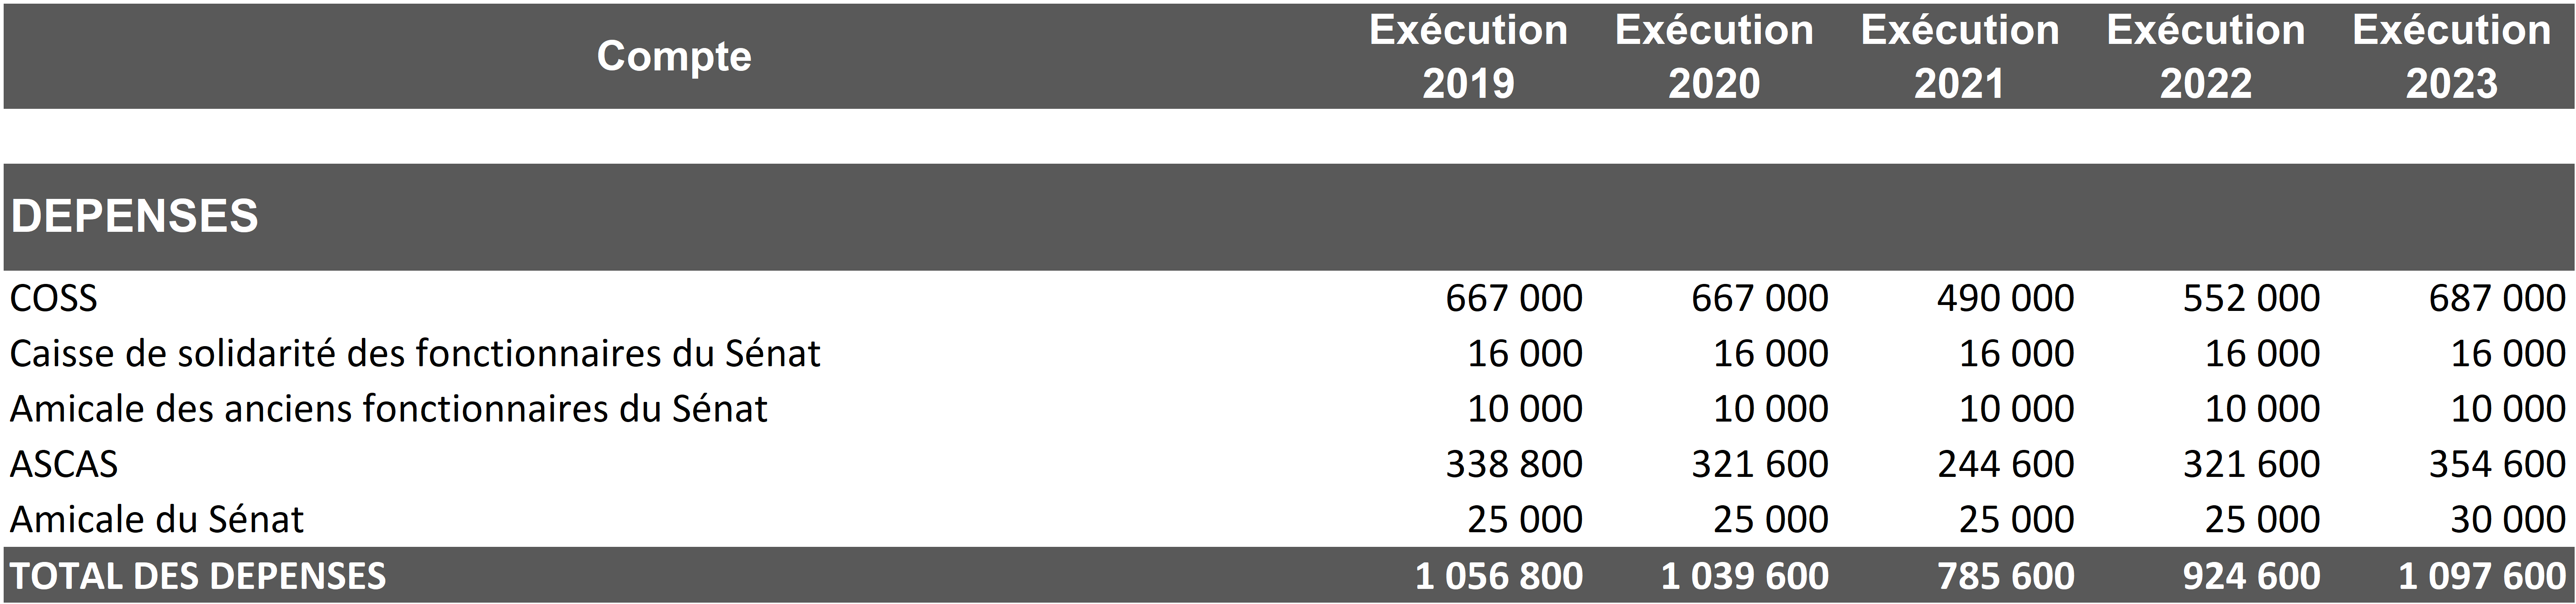The image size is (2576, 604).
Task: Select the Exécution 2019 column header
Action: (x=1468, y=56)
